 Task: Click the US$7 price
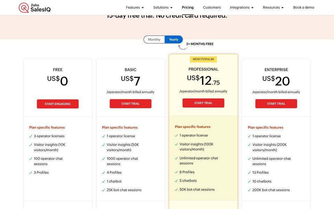pos(130,81)
